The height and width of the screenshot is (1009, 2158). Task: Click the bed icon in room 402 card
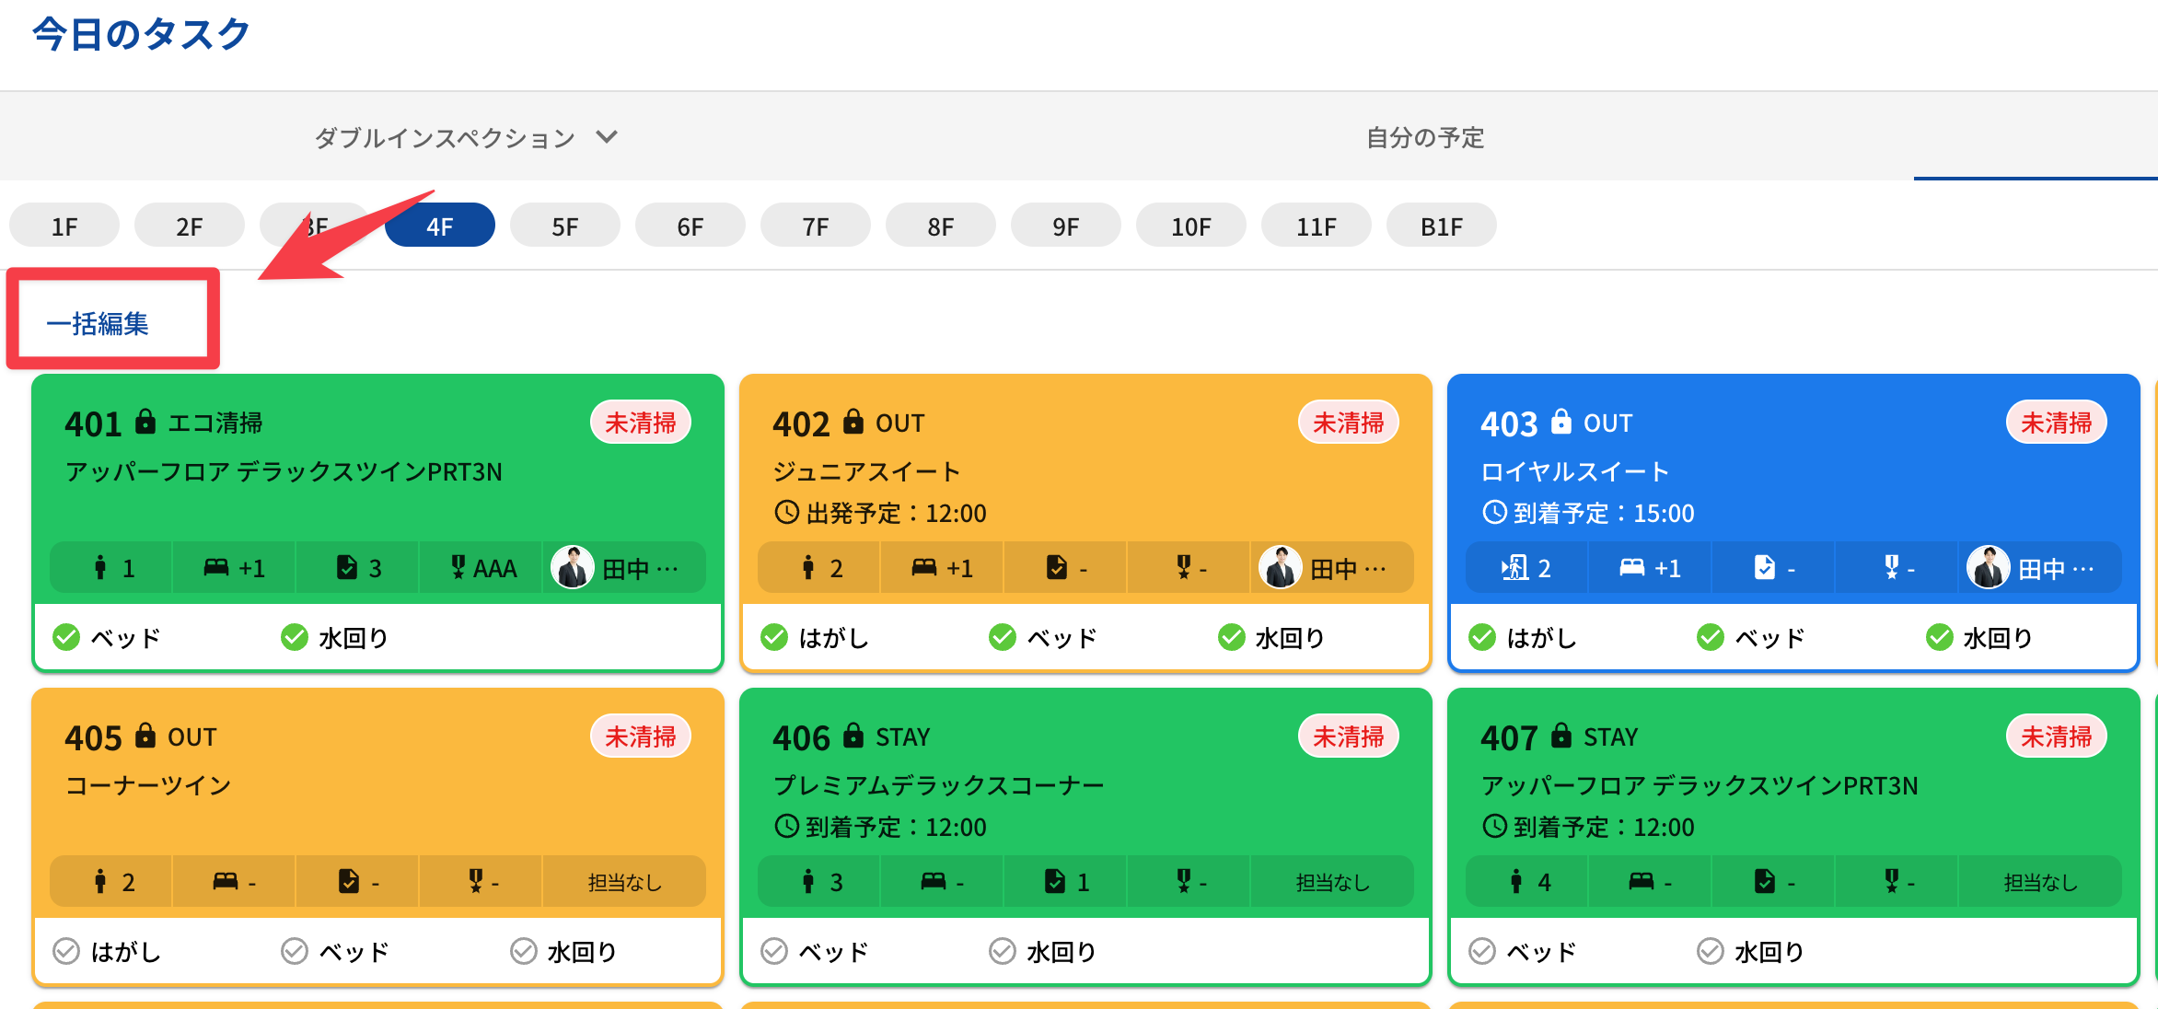(923, 567)
